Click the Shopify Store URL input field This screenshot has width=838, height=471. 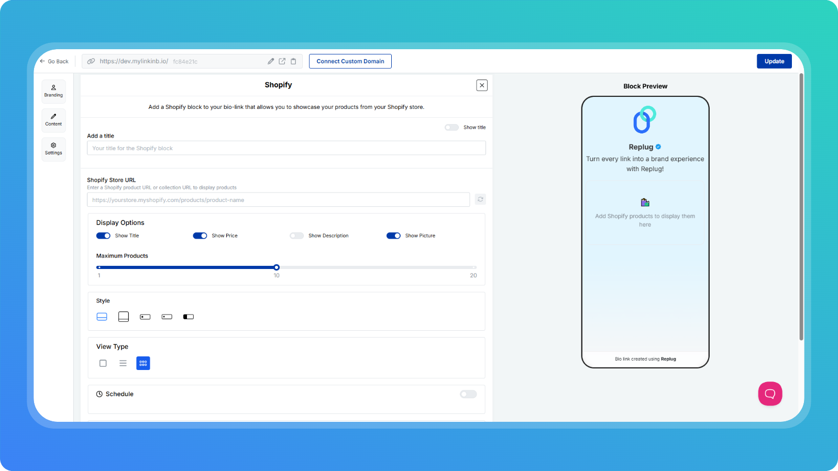pos(278,200)
